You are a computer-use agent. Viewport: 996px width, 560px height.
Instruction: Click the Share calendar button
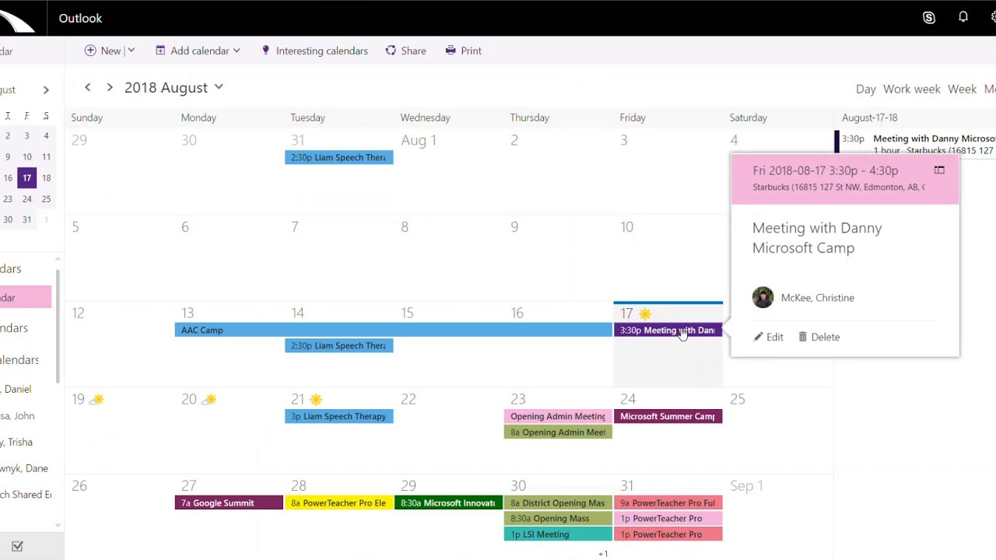pos(406,51)
